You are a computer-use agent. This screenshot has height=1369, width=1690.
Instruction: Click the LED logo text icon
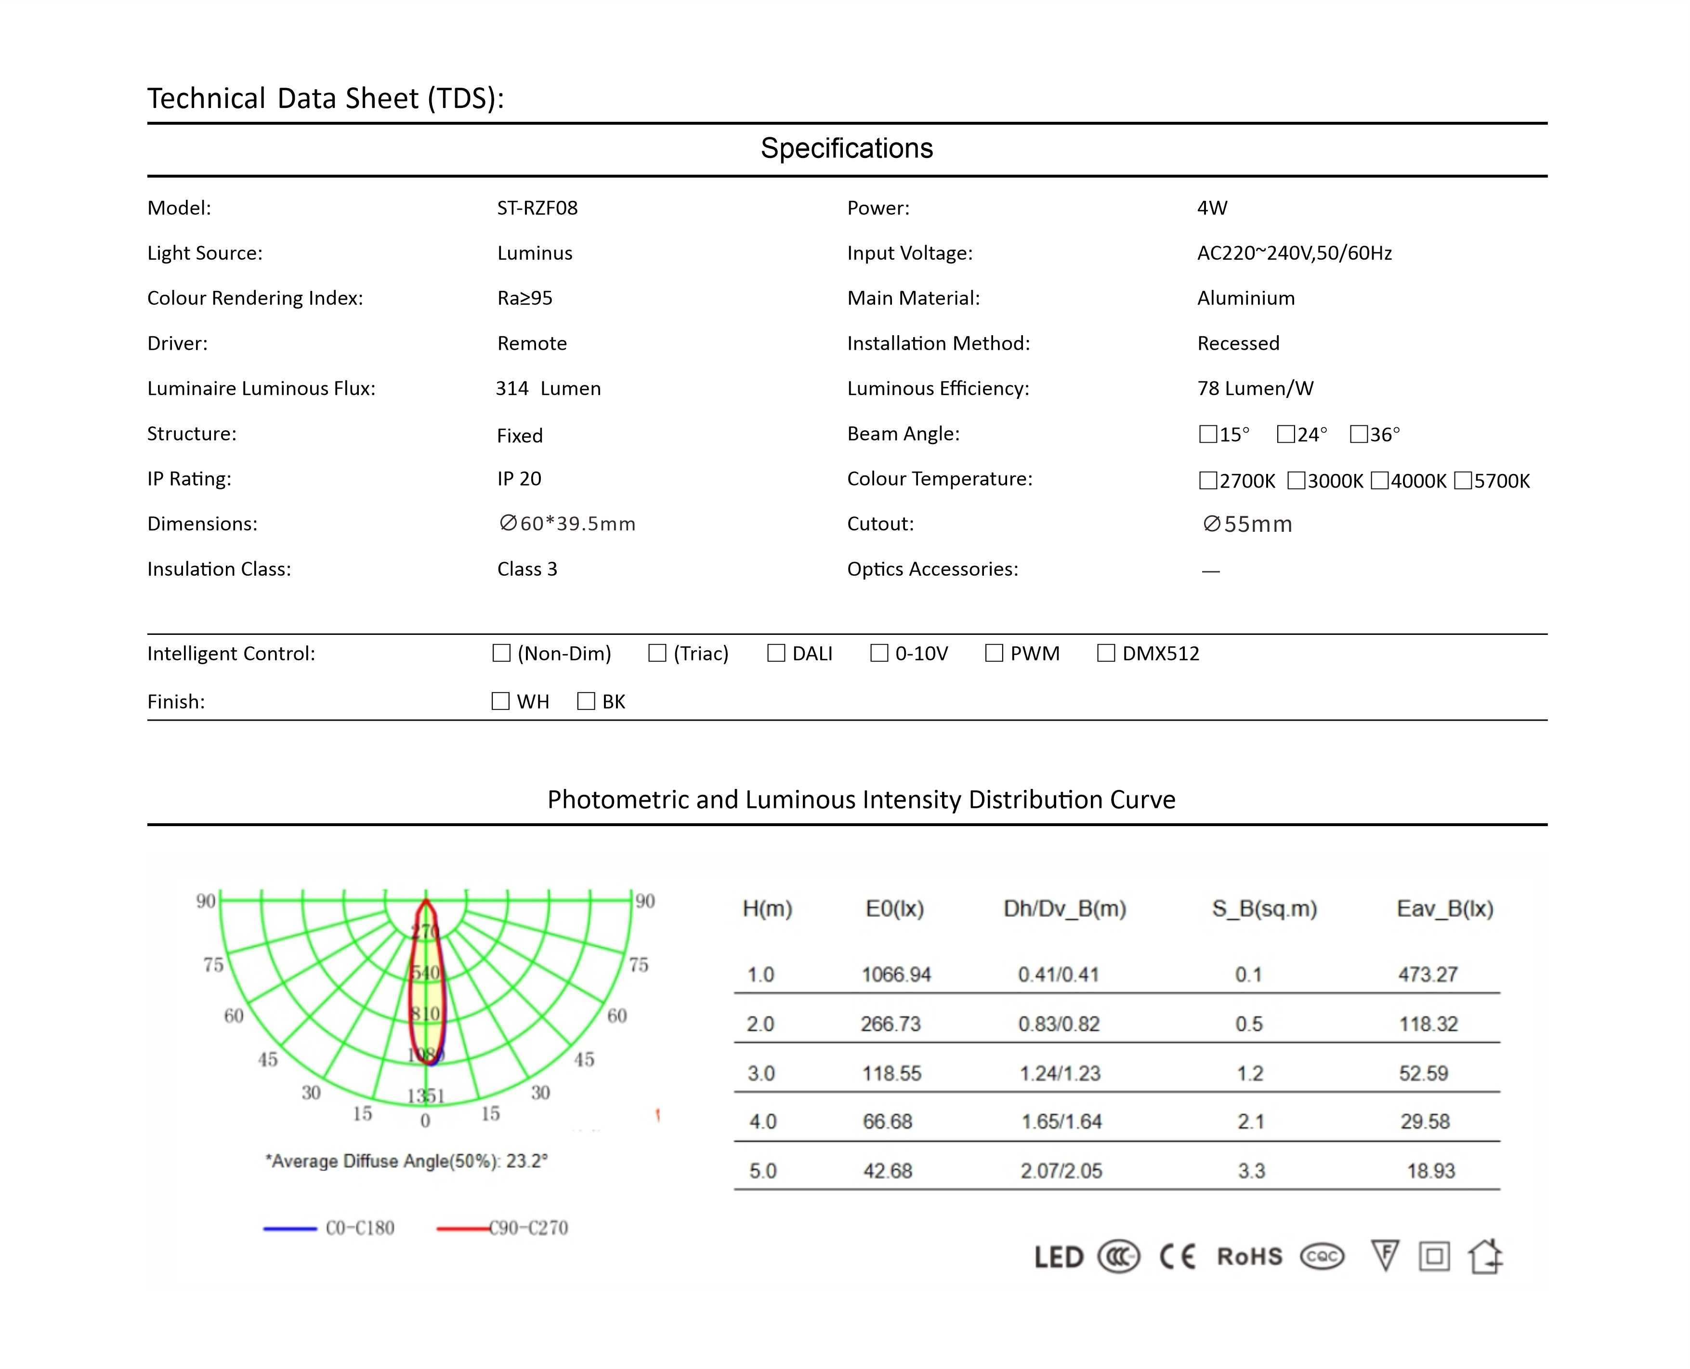point(1059,1257)
